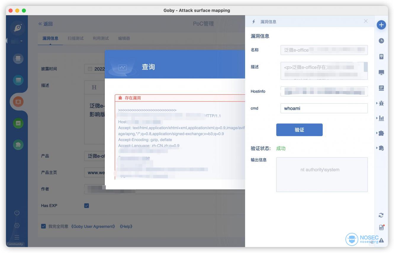Open the 披露时间 date picker field
The image size is (394, 253).
pyautogui.click(x=94, y=69)
